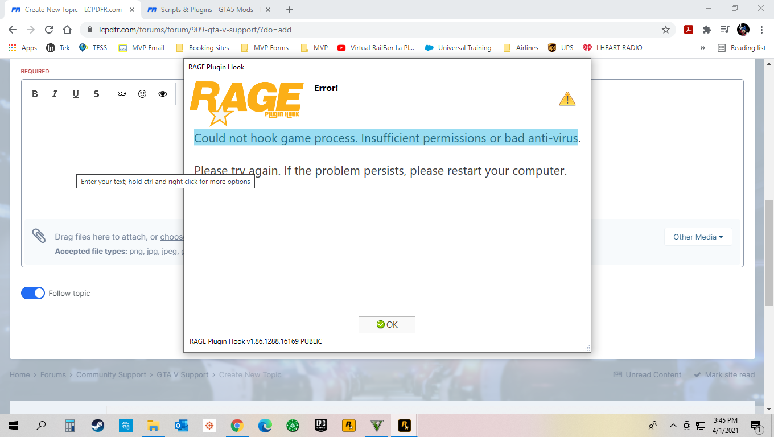Open the taskbar clock and date
Image resolution: width=774 pixels, height=437 pixels.
(725, 425)
